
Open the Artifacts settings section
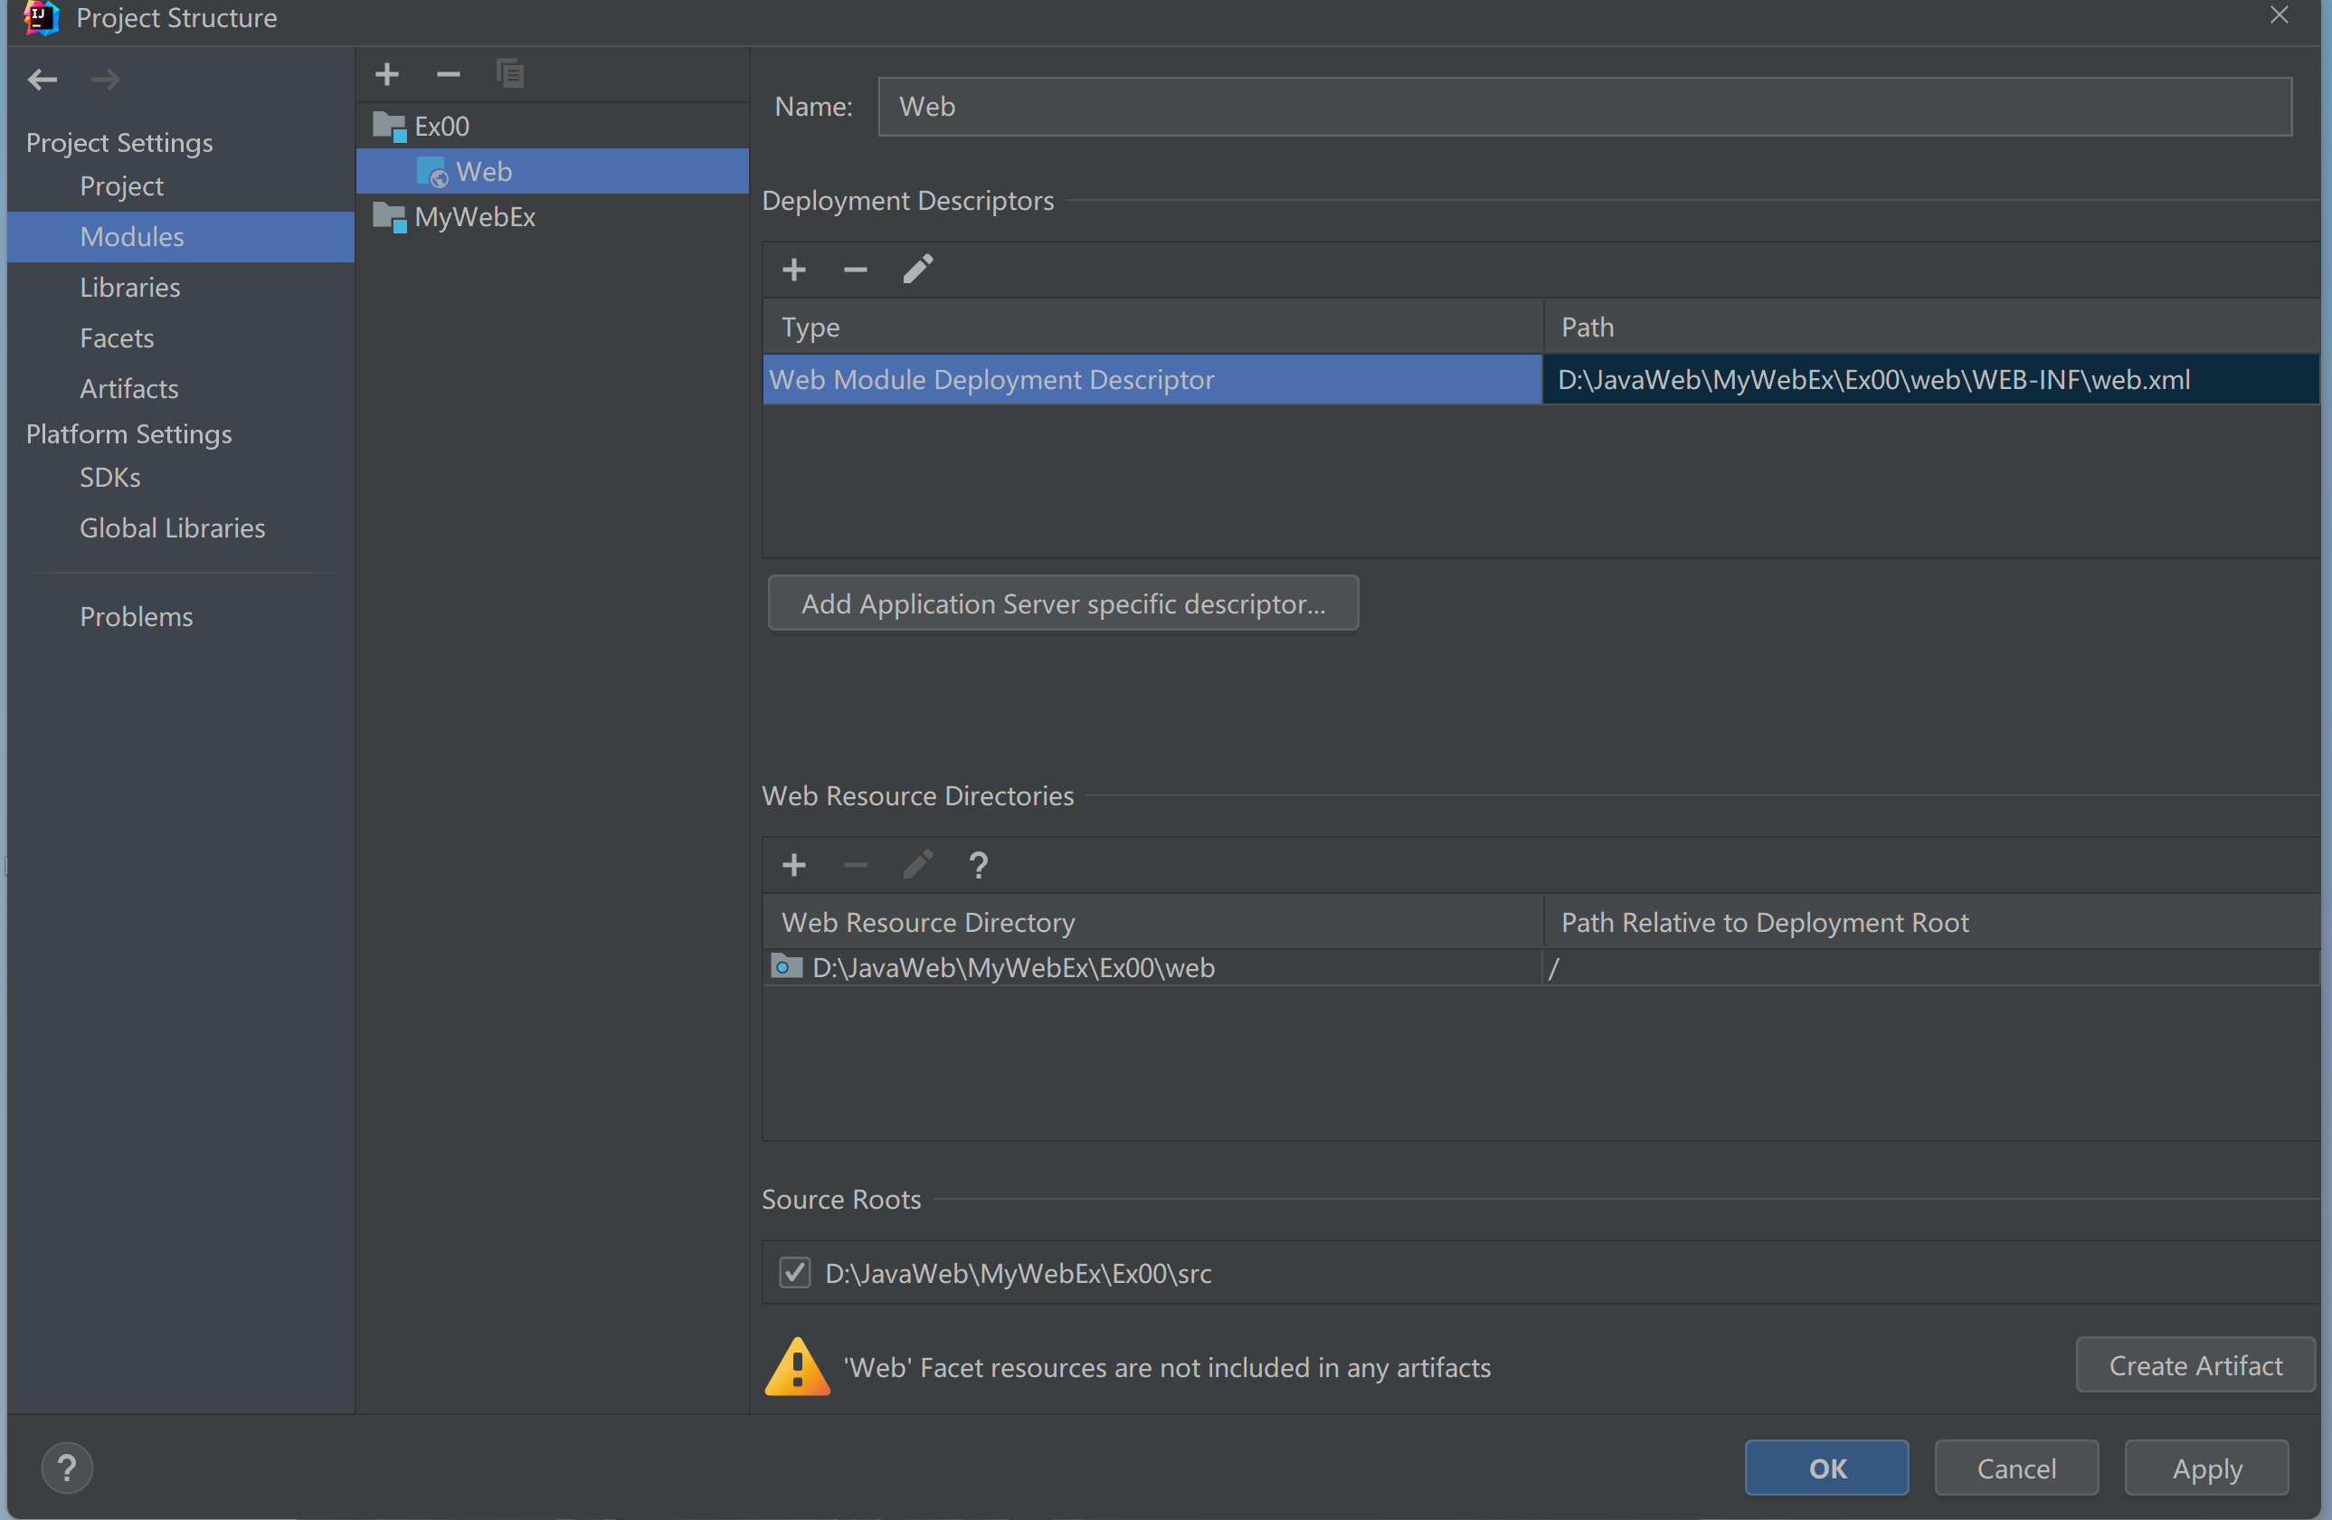tap(129, 389)
